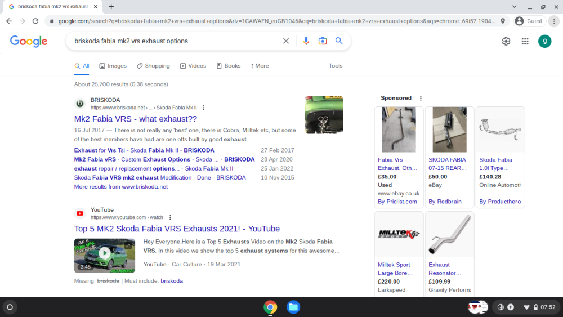
Task: Open a new browser tab
Action: 111,6
